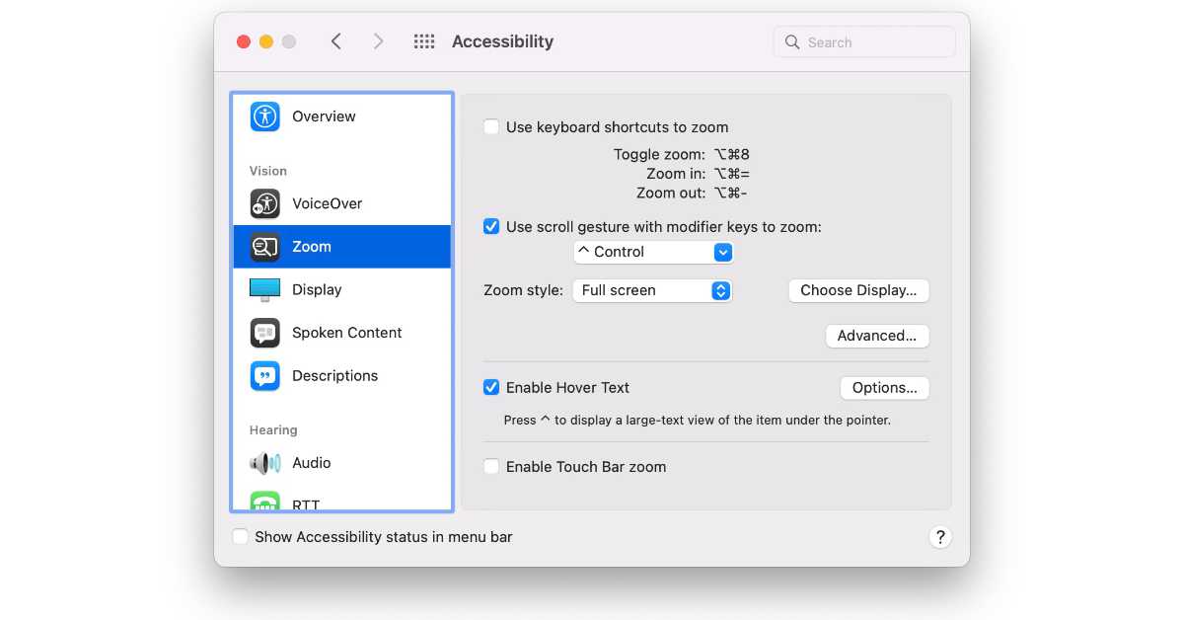Click the Accessibility window title

pyautogui.click(x=502, y=41)
